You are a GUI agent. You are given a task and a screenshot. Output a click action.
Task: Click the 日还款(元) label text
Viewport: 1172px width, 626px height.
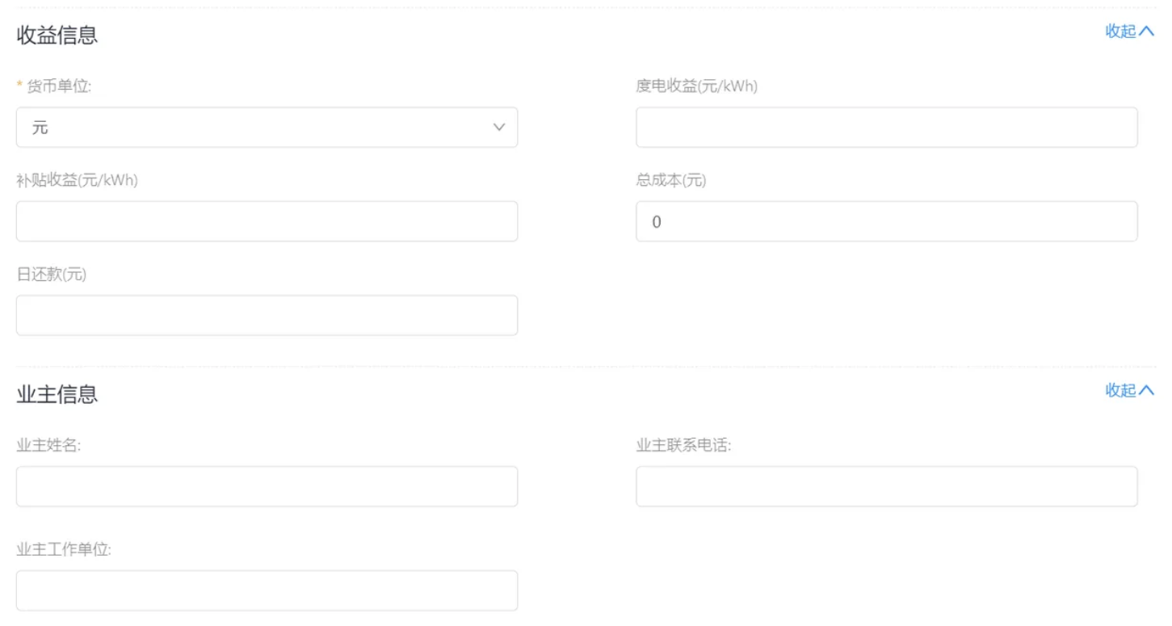[51, 275]
